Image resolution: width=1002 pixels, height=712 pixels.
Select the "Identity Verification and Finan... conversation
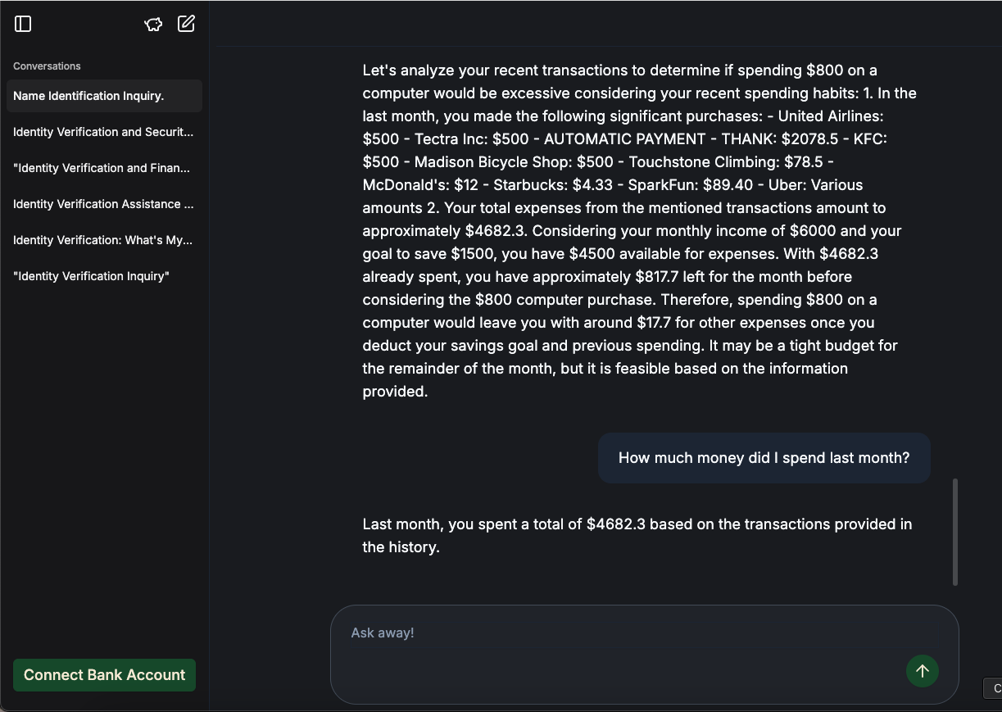(x=104, y=168)
